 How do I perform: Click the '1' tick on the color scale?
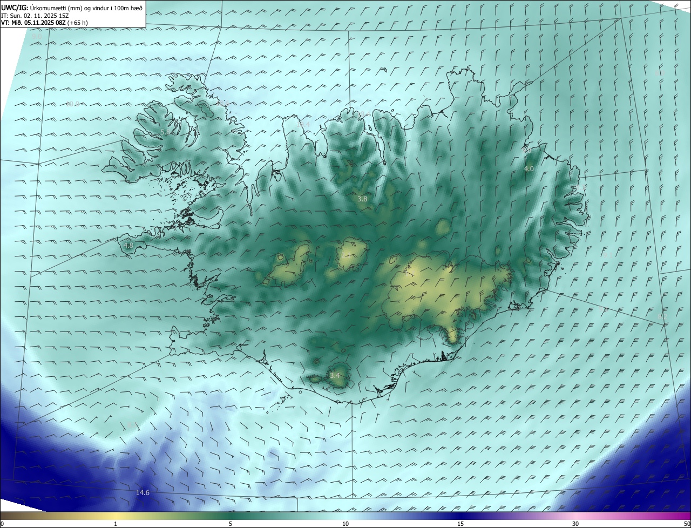point(116,524)
